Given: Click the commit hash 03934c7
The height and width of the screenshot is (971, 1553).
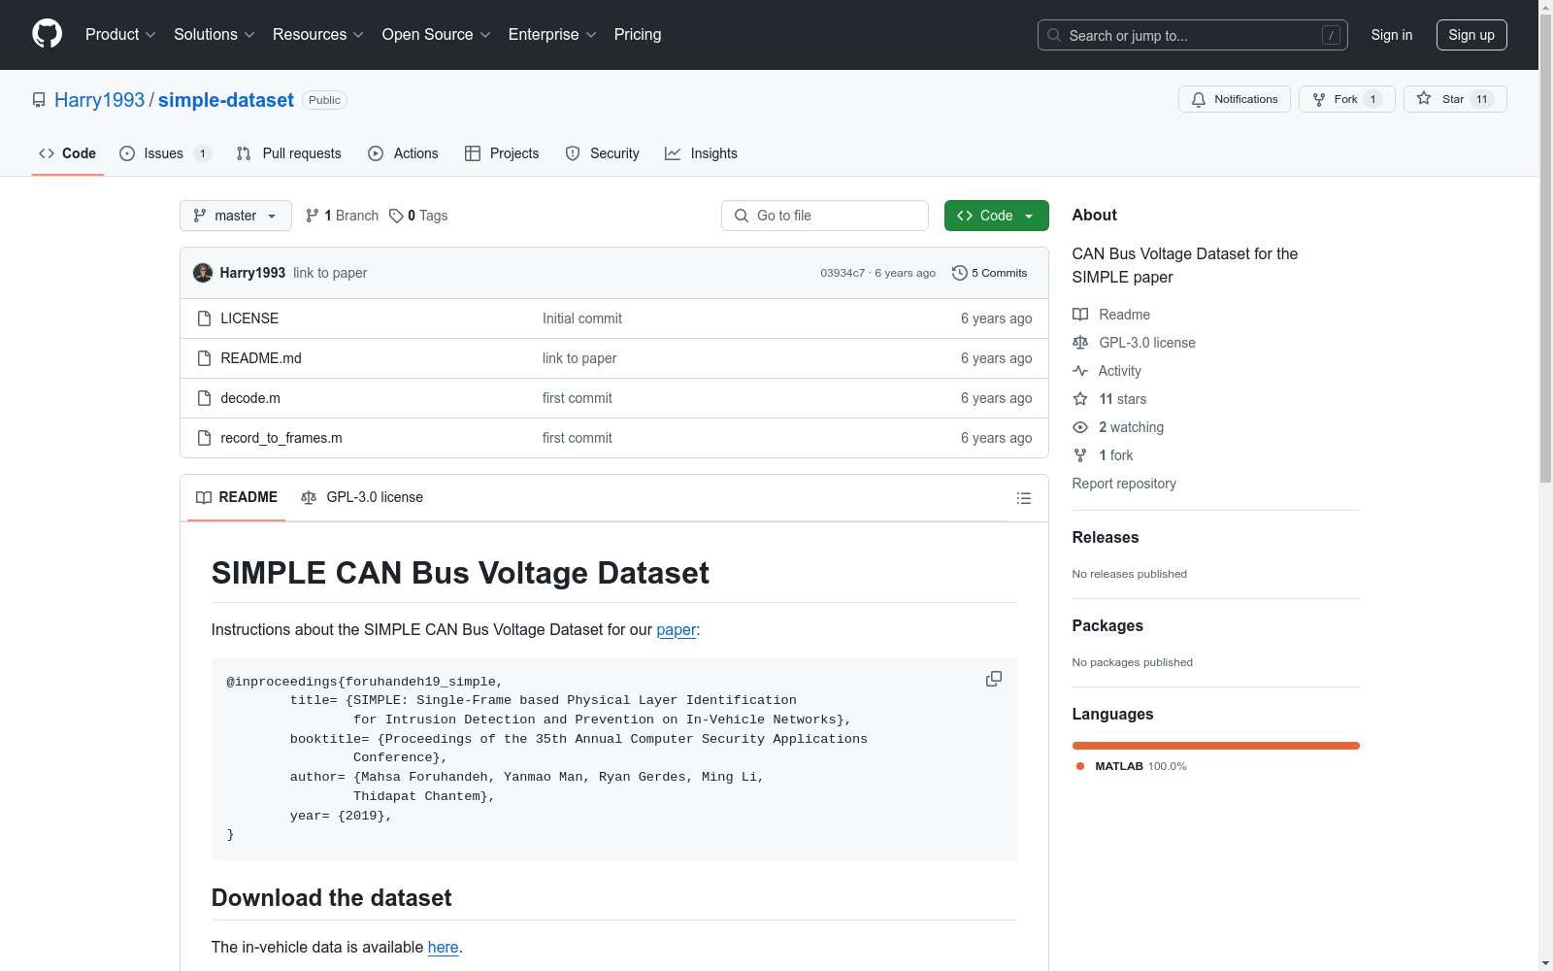Looking at the screenshot, I should (843, 273).
